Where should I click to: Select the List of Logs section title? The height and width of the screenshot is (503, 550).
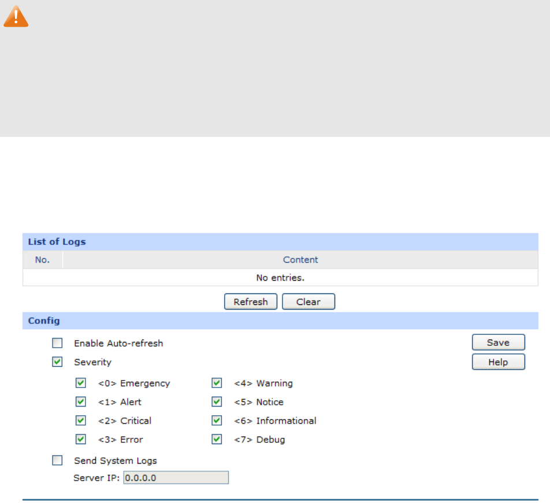coord(57,242)
